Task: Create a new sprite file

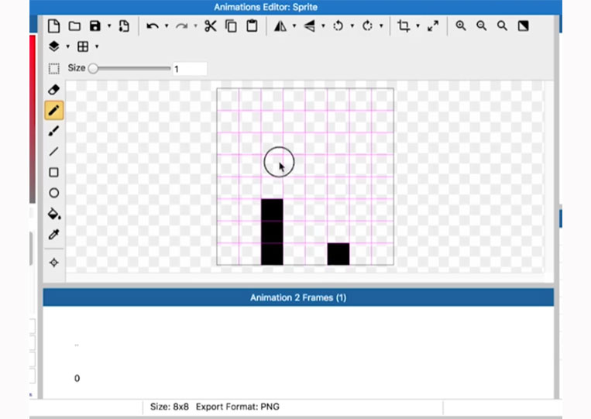Action: pos(54,26)
